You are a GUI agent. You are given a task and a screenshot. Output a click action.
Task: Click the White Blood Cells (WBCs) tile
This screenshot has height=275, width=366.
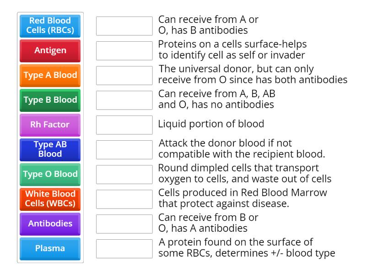tap(49, 199)
